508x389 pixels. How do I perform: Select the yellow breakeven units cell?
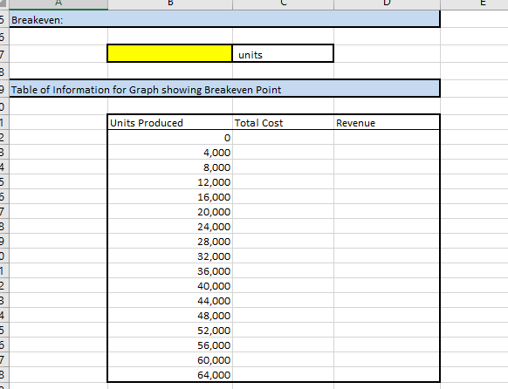click(169, 53)
